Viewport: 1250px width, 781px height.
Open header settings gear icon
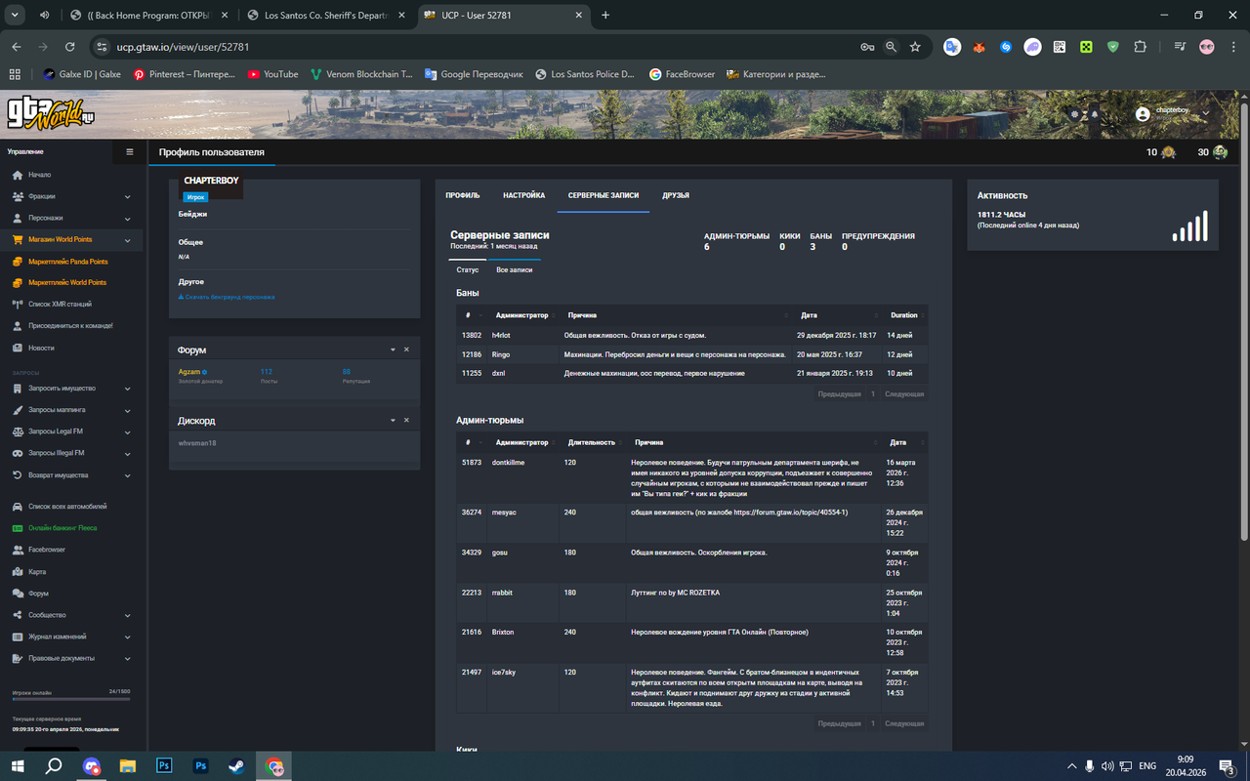(1074, 114)
